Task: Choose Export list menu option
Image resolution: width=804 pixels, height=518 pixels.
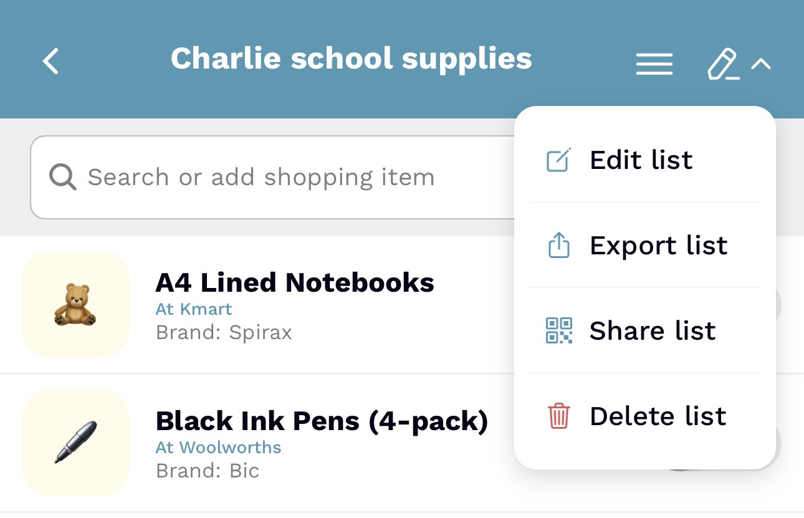Action: pos(658,246)
